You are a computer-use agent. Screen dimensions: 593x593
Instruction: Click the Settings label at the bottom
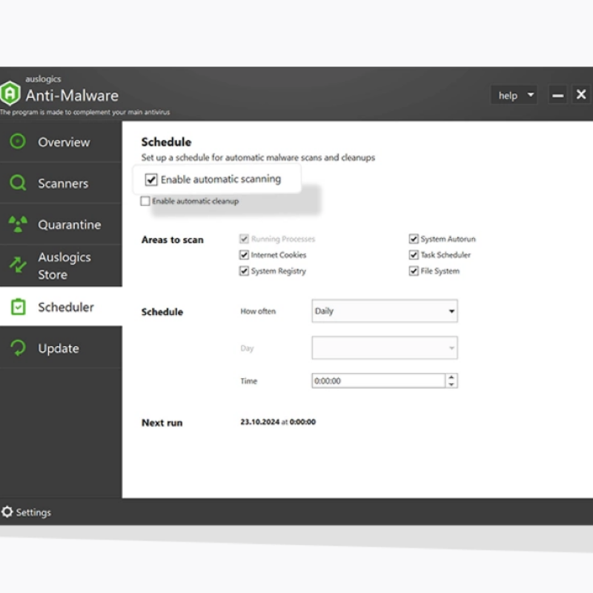coord(33,512)
